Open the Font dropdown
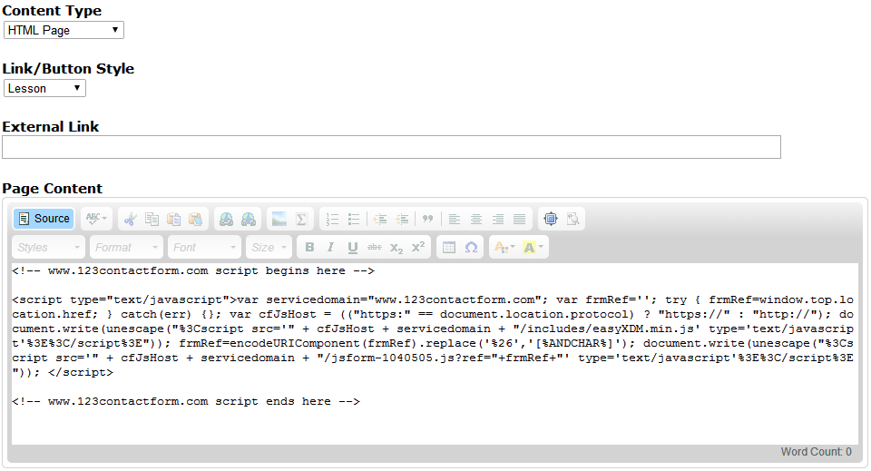871x471 pixels. click(204, 247)
